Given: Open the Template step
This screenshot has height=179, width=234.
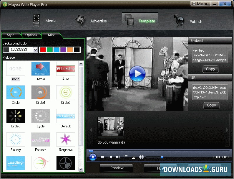Looking at the screenshot, I should (140, 21).
